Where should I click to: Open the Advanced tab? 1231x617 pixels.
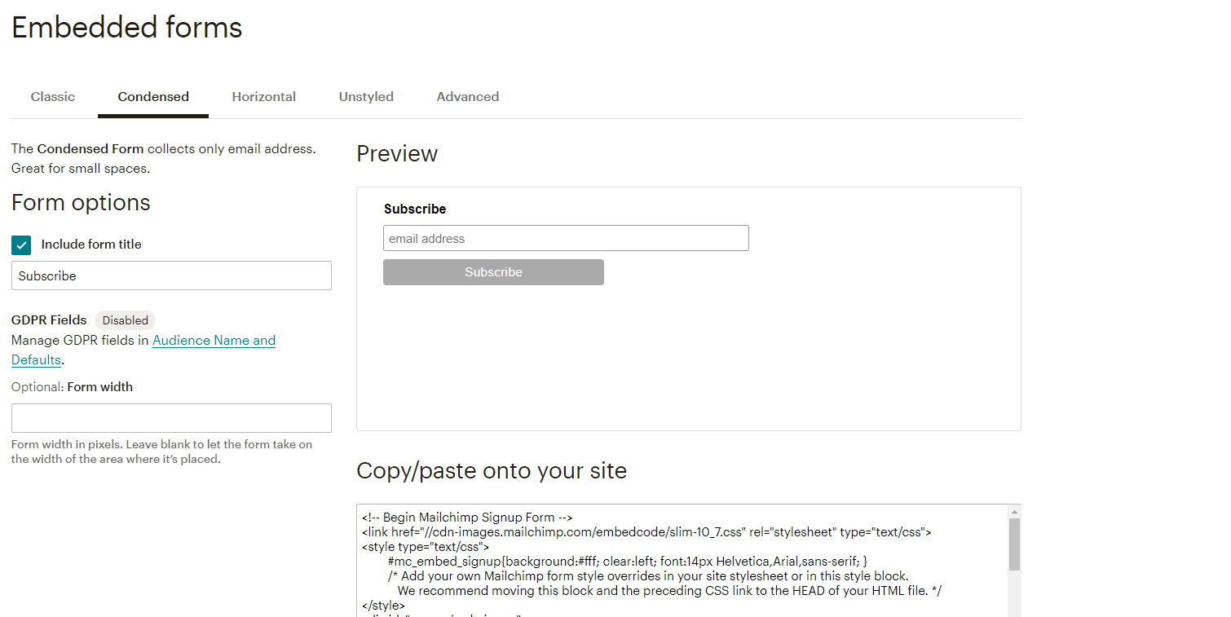click(x=467, y=96)
